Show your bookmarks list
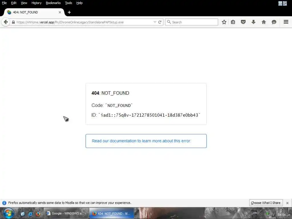This screenshot has height=219, width=292. pyautogui.click(x=233, y=22)
